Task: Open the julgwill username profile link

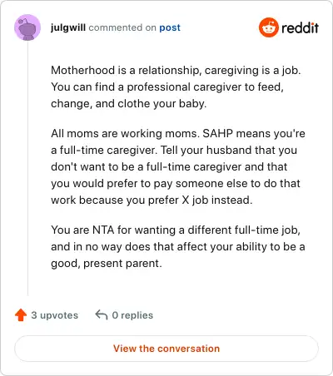Action: (68, 27)
